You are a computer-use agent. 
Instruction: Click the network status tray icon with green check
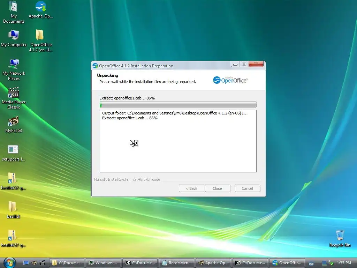click(331, 263)
